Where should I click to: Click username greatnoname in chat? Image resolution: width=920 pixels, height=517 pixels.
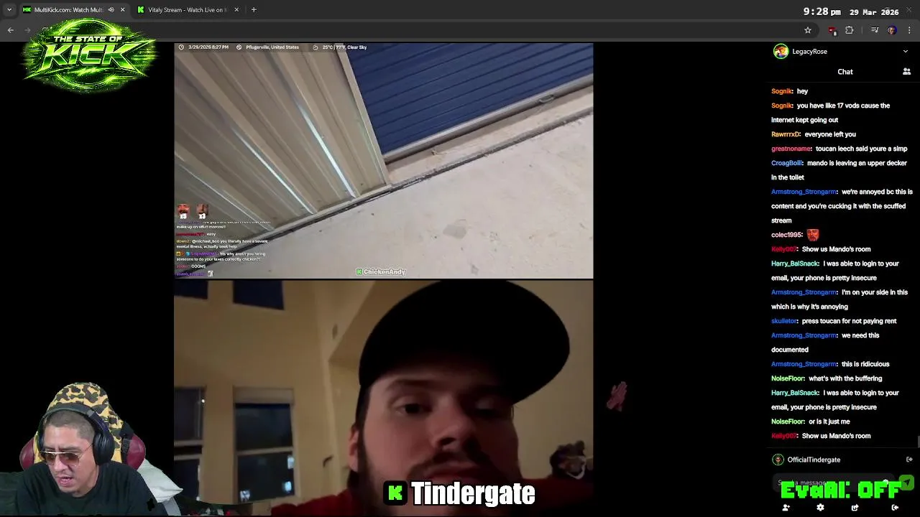click(x=791, y=149)
